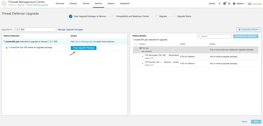
Task: Open the Analysis menu
Action: [x=73, y=3]
